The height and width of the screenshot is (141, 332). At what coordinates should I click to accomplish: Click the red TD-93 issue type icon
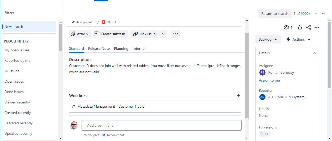[103, 22]
